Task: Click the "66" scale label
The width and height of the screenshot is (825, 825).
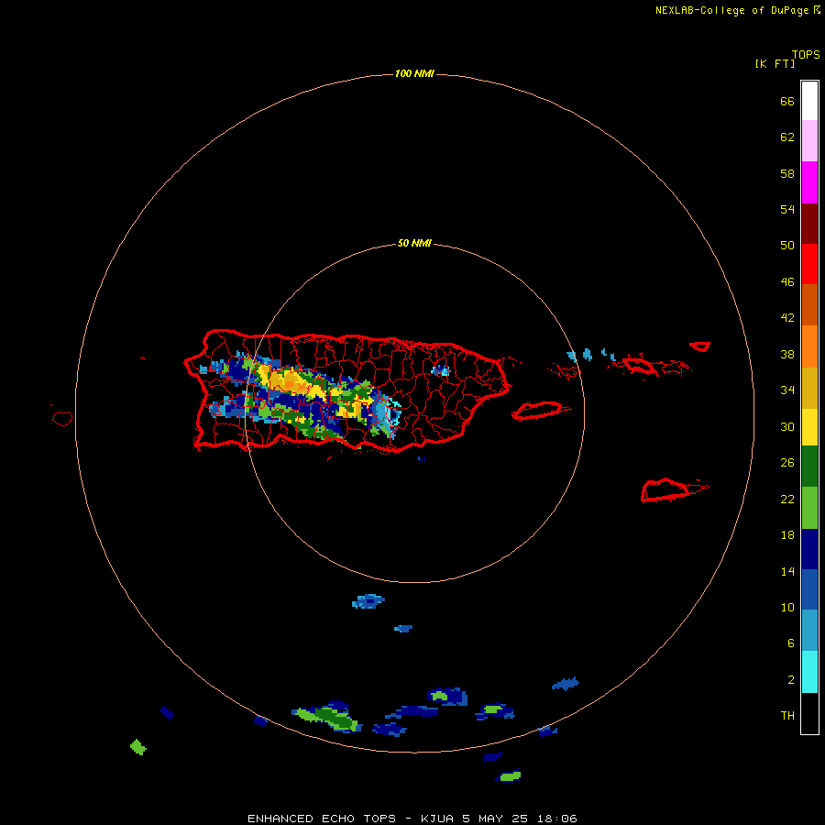Action: point(787,102)
